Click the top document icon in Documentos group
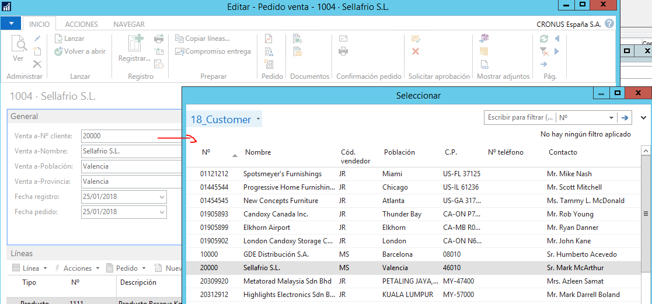Viewport: 652px width, 304px height. [297, 39]
